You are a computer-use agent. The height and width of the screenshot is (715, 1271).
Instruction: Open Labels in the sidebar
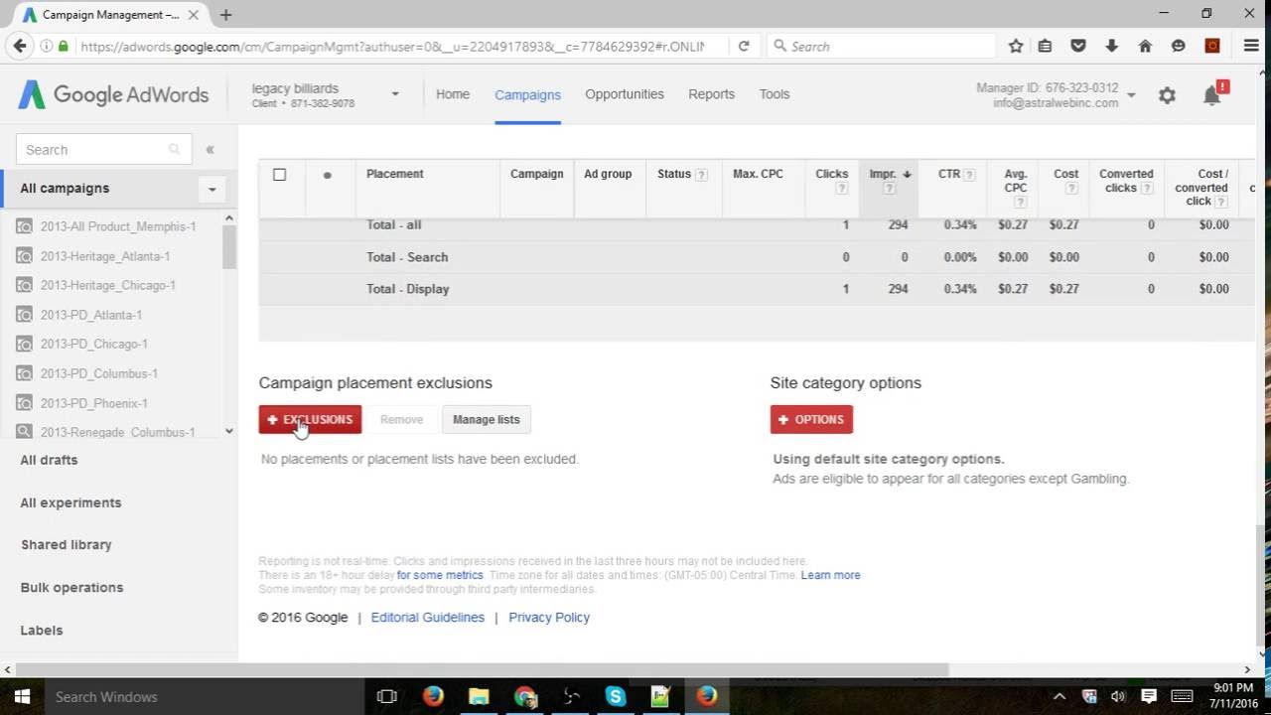(x=42, y=631)
